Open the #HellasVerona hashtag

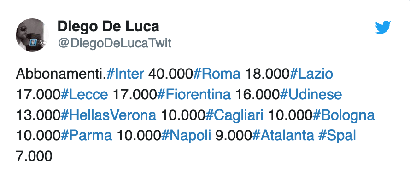[x=108, y=115]
